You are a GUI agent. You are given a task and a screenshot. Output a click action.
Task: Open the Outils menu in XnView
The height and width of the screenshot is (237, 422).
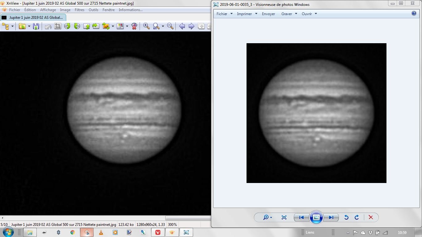point(93,10)
